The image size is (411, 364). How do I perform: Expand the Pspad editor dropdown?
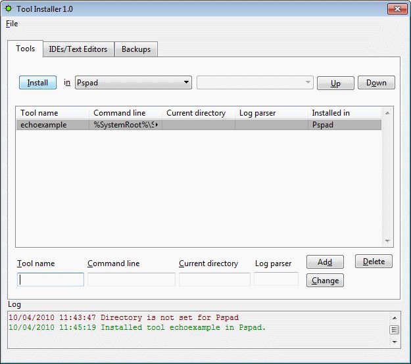(x=187, y=83)
